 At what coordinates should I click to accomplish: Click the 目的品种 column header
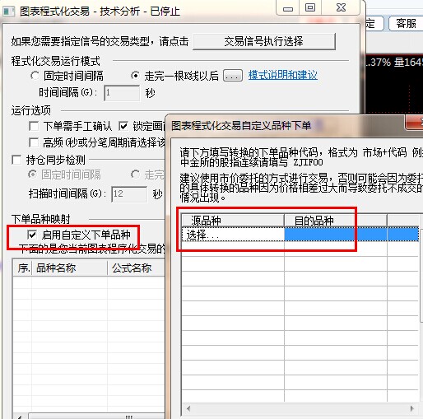pyautogui.click(x=336, y=220)
